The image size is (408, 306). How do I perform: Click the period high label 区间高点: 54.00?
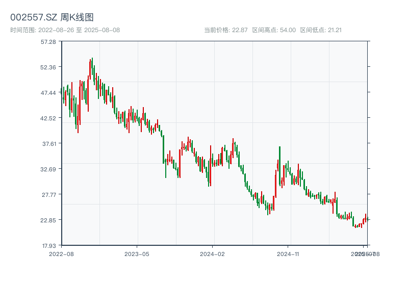[x=274, y=30]
